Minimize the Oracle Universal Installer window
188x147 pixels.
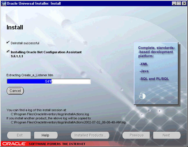coord(174,3)
